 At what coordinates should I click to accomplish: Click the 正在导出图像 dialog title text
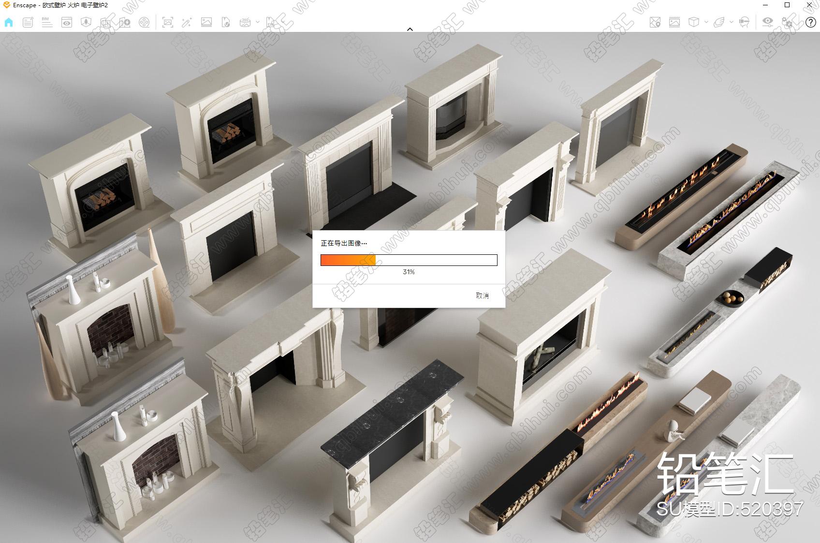point(344,243)
